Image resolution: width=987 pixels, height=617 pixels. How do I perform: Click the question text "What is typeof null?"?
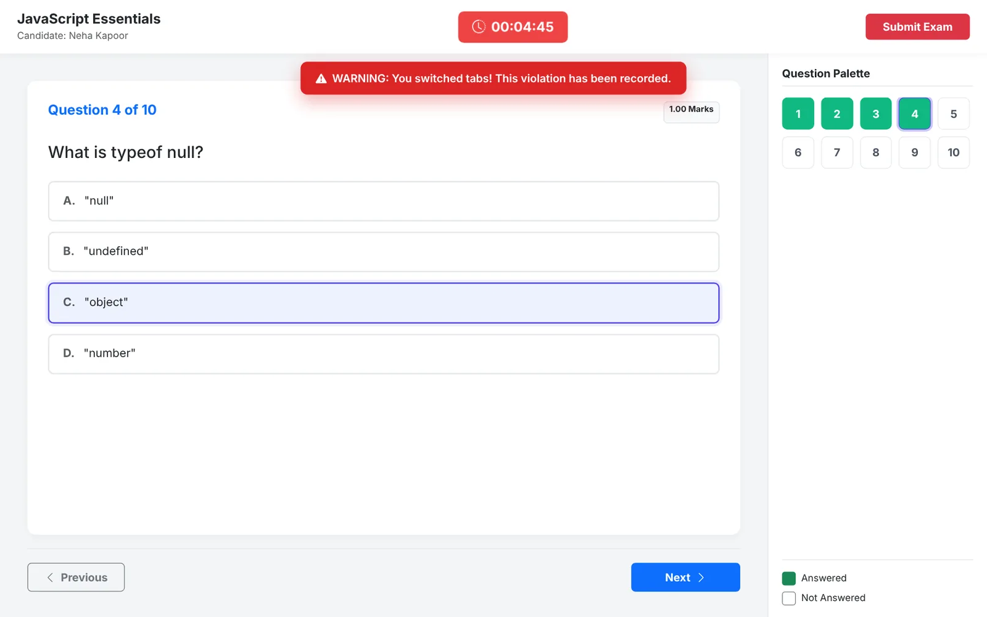tap(126, 152)
